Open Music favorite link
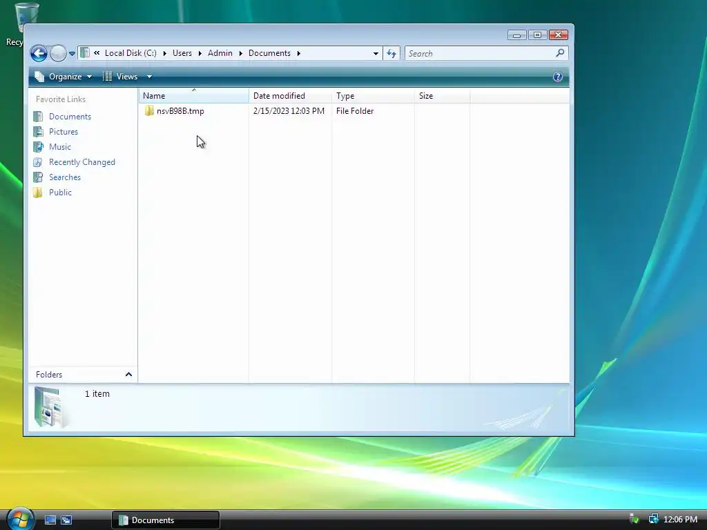 (60, 147)
